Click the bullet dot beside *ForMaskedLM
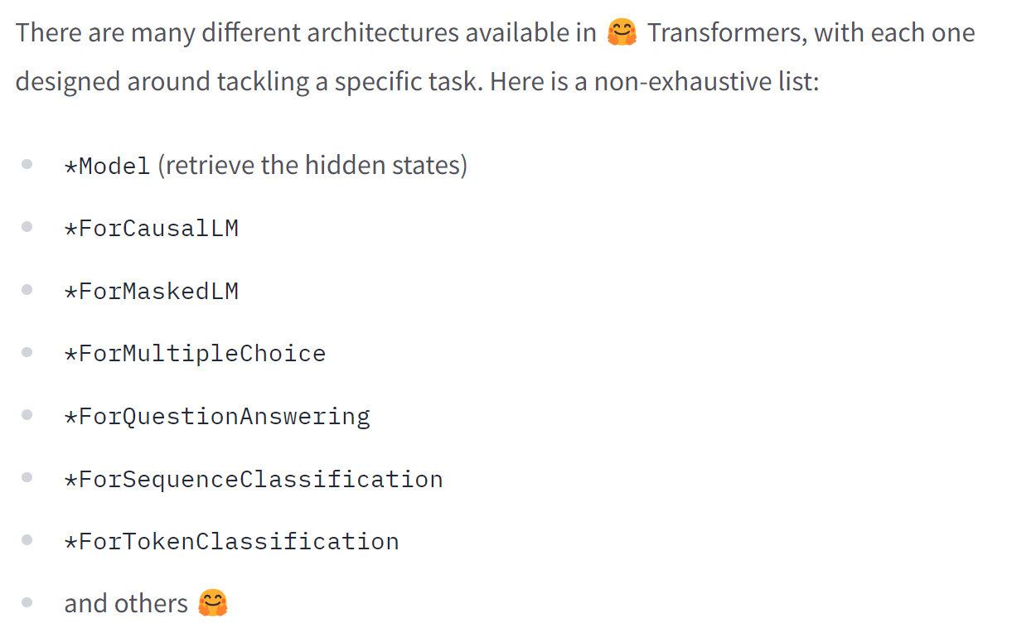1012x633 pixels. click(27, 290)
